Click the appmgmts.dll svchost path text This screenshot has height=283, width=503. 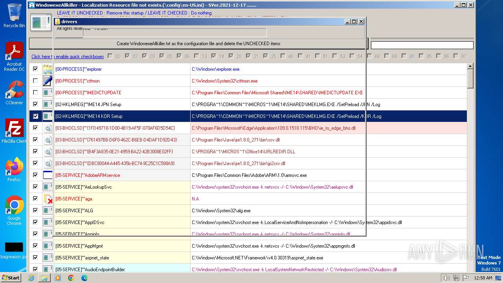[x=274, y=246]
